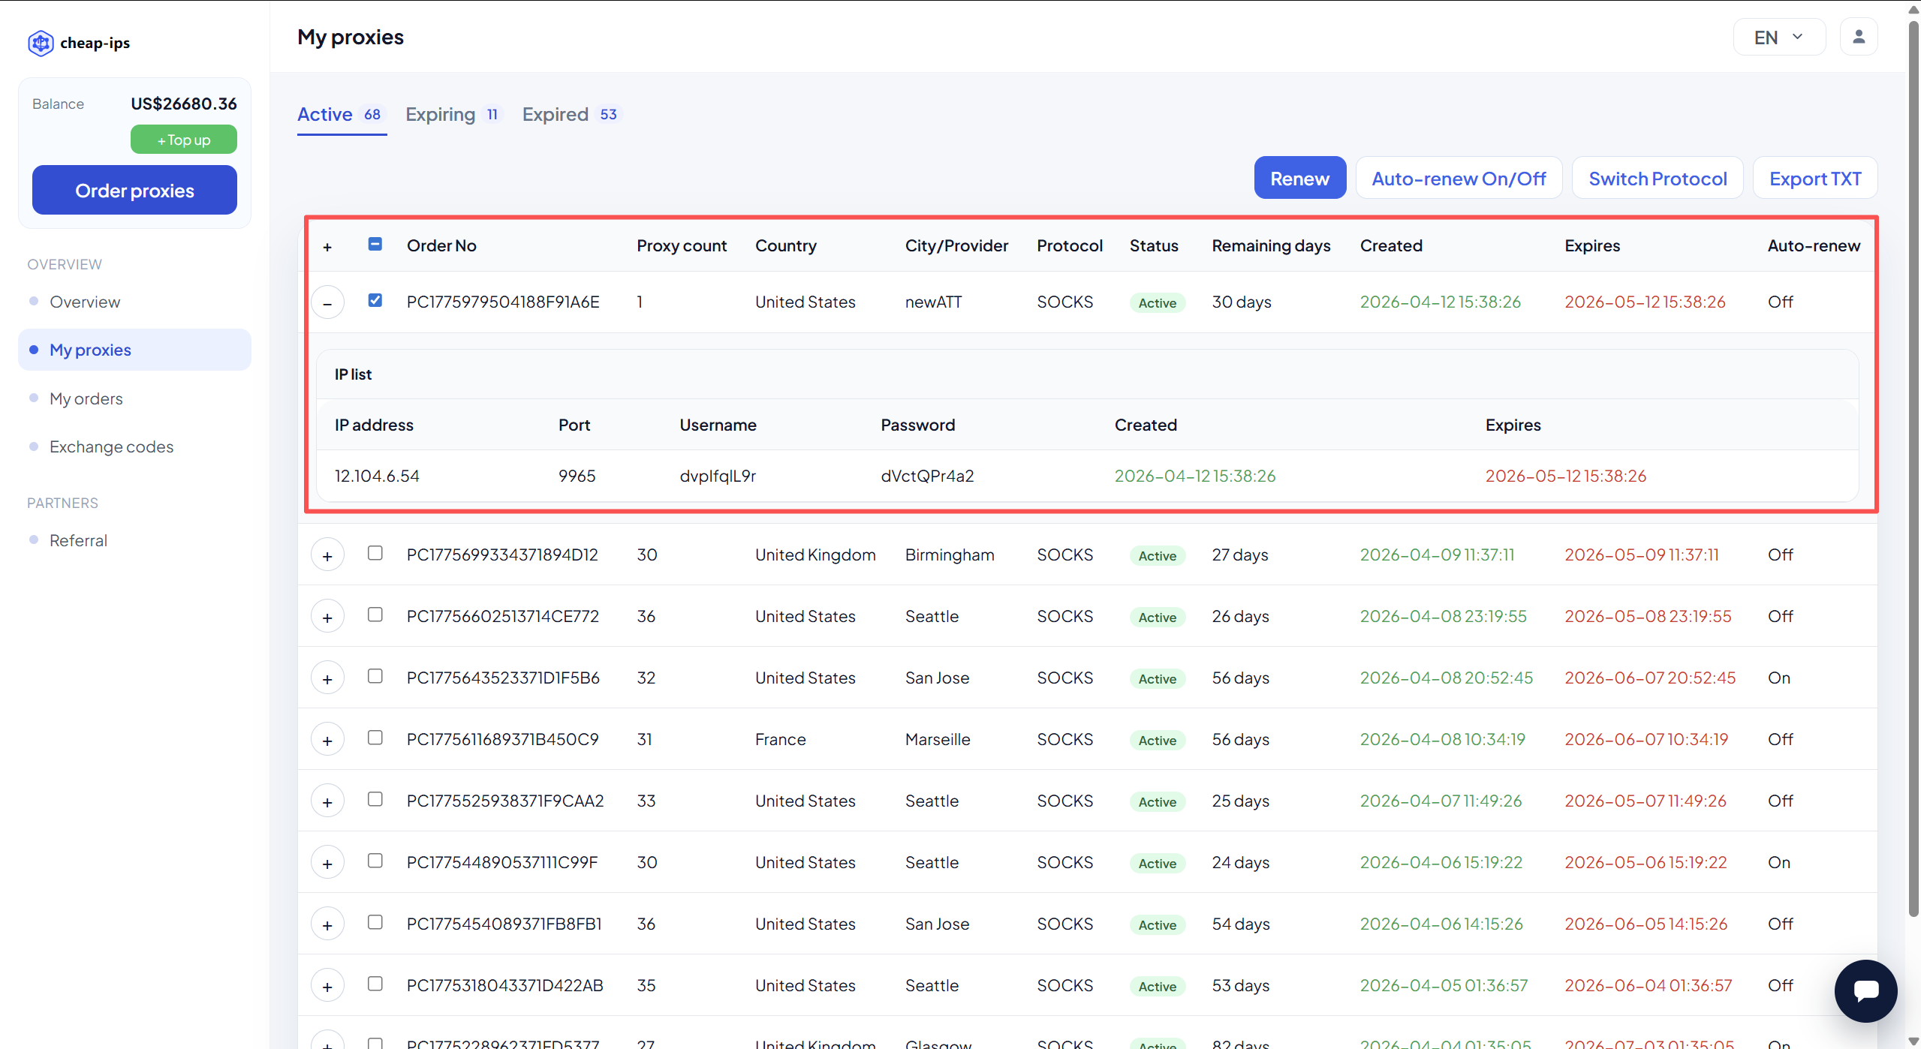Open My orders in sidebar
The height and width of the screenshot is (1049, 1921).
(x=86, y=398)
